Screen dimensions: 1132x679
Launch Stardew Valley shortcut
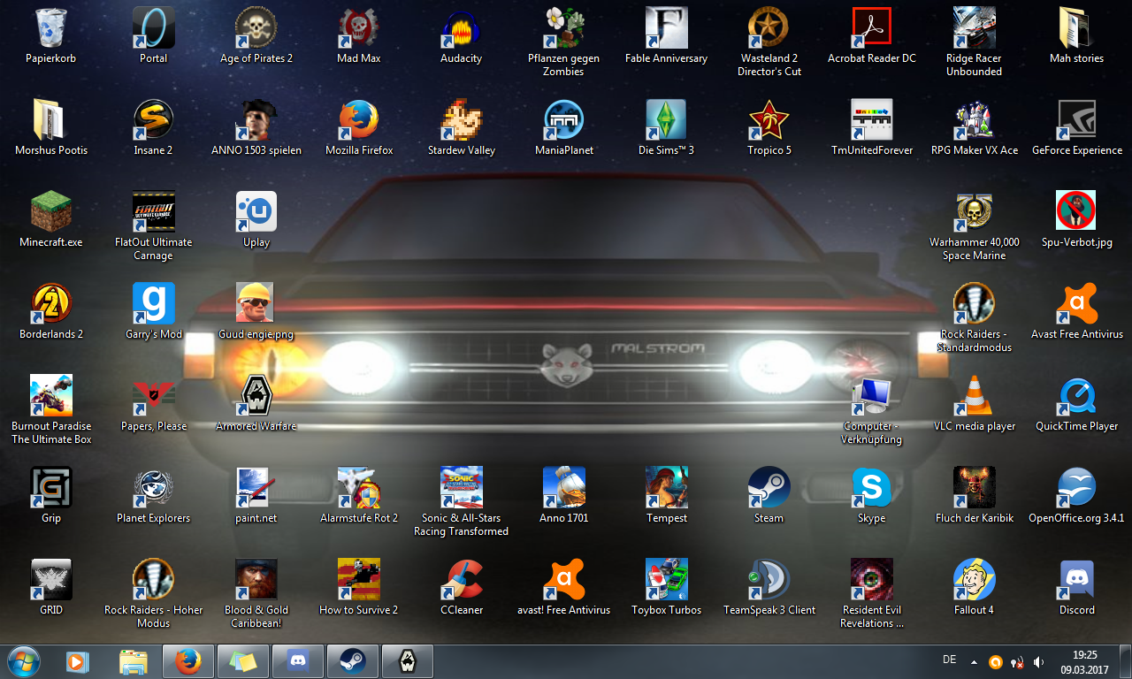(462, 120)
